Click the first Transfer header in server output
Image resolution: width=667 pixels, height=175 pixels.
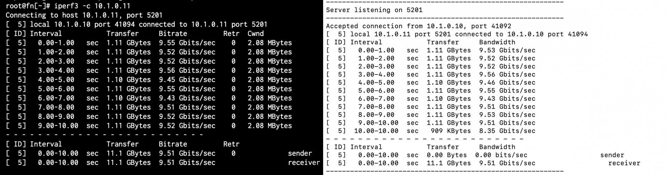pyautogui.click(x=443, y=42)
